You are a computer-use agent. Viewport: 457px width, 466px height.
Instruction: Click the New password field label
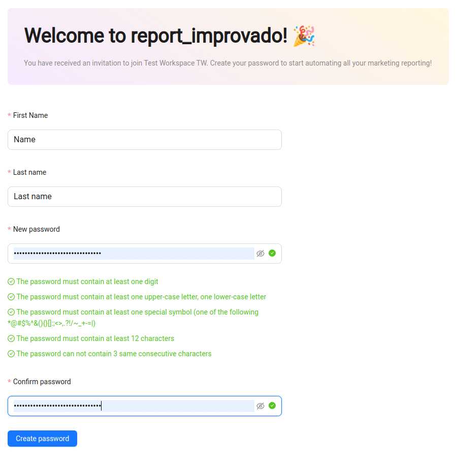(36, 229)
